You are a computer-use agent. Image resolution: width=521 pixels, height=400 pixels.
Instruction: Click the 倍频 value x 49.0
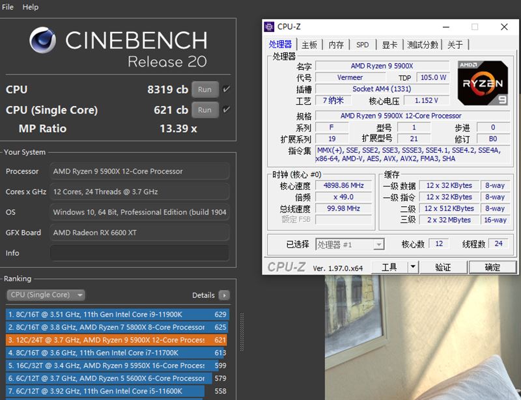tap(344, 197)
